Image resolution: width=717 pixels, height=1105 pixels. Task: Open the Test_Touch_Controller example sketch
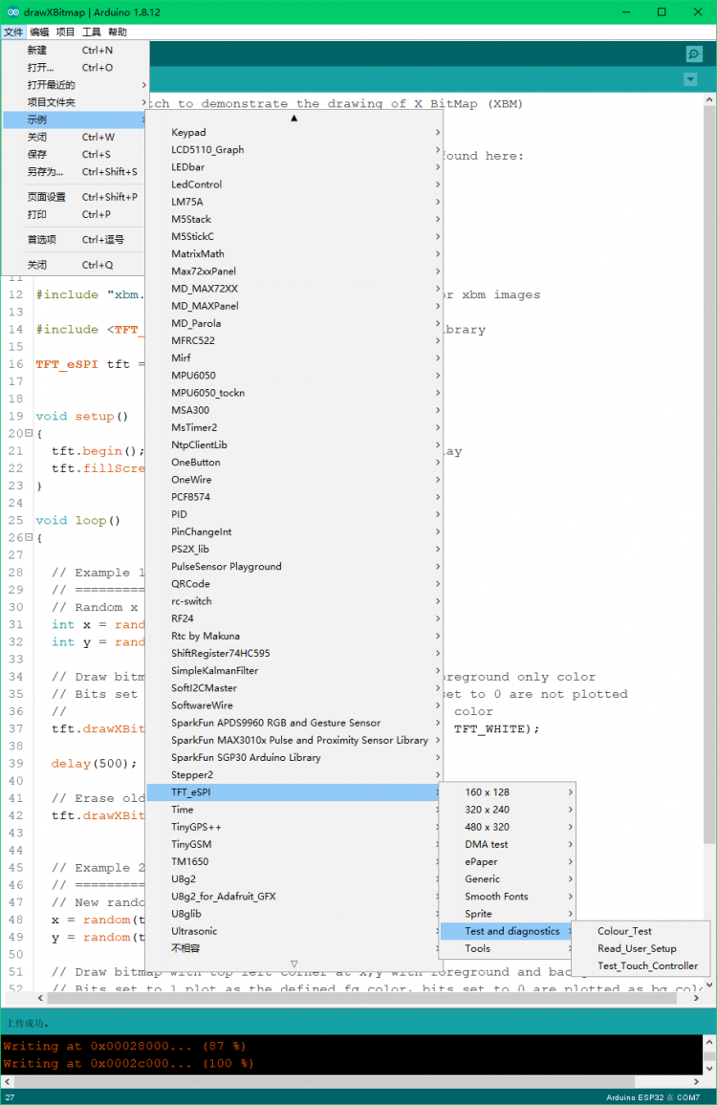[641, 965]
